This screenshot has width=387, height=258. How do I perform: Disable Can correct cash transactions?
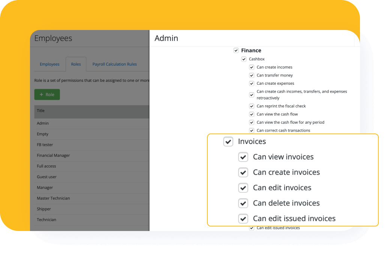tap(252, 130)
